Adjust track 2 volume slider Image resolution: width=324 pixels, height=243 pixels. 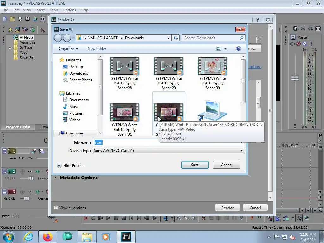[x=31, y=178]
